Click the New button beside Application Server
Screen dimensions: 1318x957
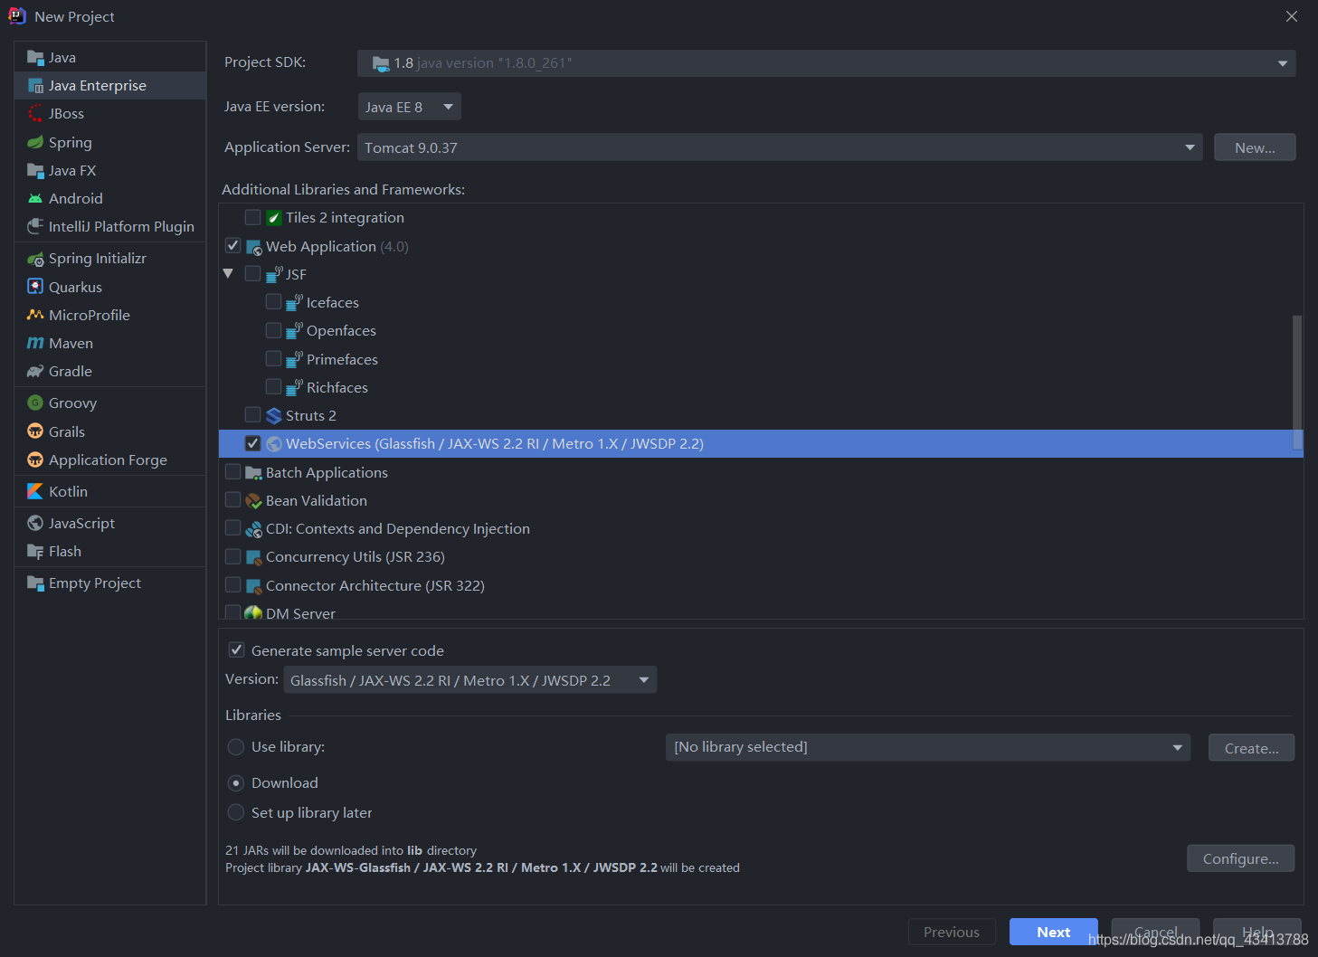(x=1255, y=147)
